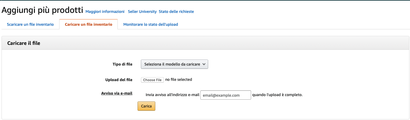Click the 'Invia avviso all'indirizzo e-mail' text

[x=172, y=95]
